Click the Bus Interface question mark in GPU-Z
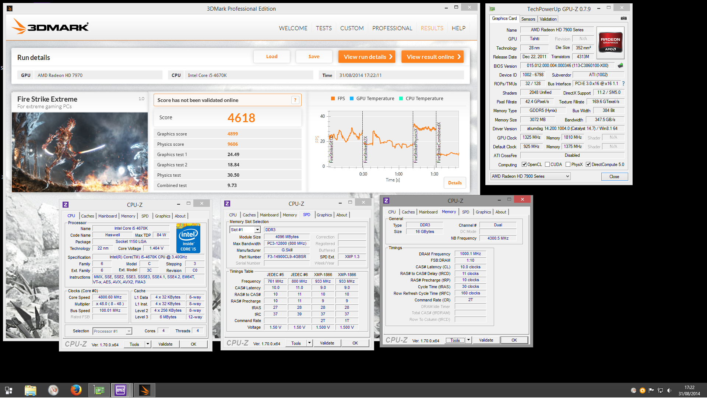Screen dimensions: 707x410 [623, 84]
